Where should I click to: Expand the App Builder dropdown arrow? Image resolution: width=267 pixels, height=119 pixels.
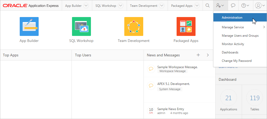click(86, 6)
